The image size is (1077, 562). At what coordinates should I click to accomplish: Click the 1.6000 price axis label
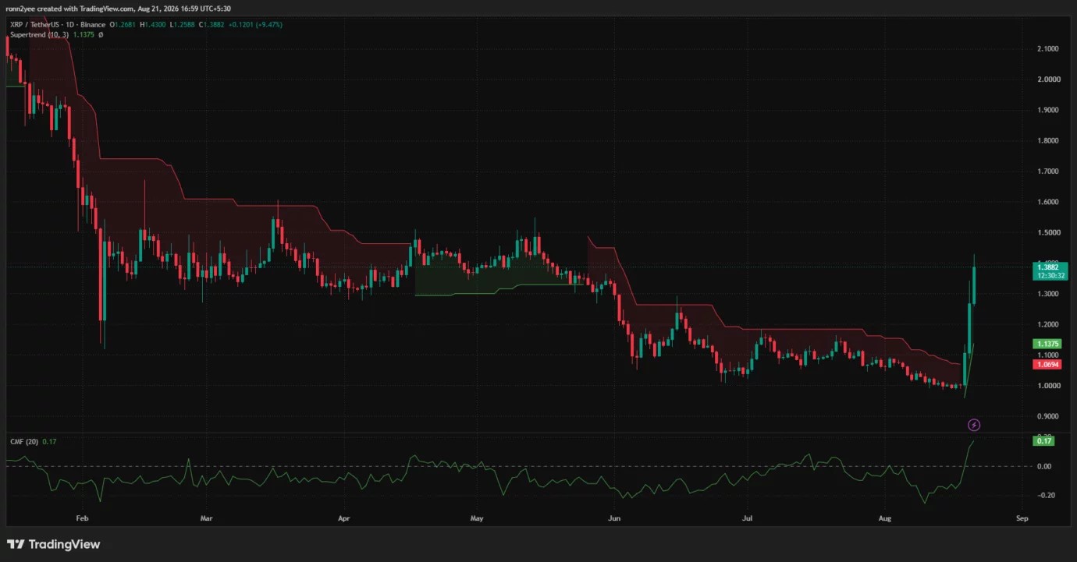coord(1048,202)
